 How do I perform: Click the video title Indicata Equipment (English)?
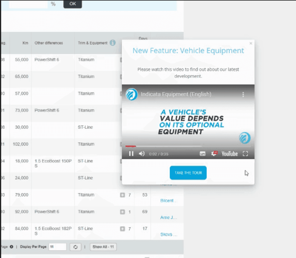point(176,94)
